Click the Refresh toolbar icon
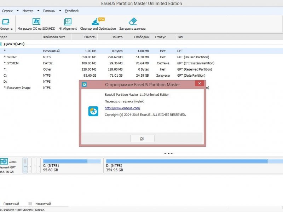 (x=5, y=22)
